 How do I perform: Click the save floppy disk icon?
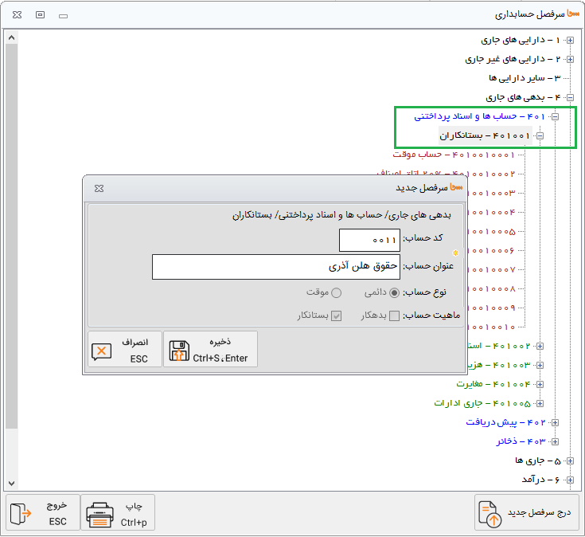[179, 351]
